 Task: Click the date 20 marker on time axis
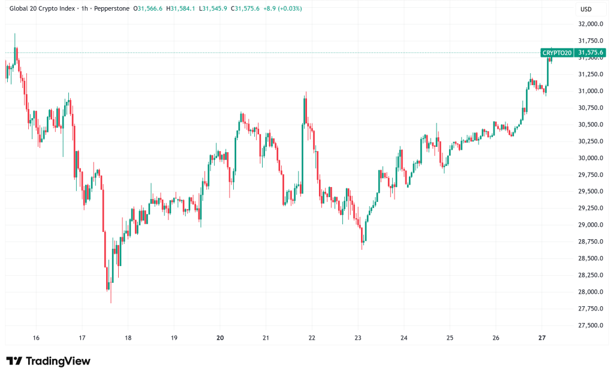220,338
